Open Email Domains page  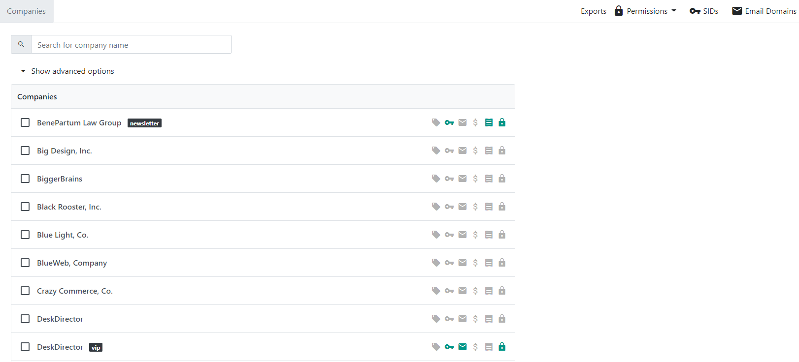pos(764,11)
